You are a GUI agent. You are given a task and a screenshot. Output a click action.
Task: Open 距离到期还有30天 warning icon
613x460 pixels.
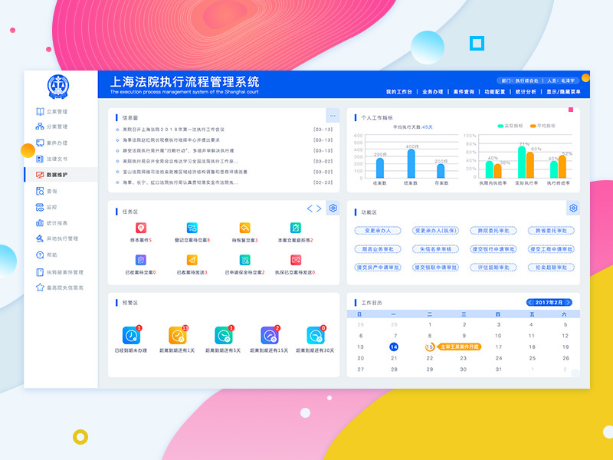point(316,336)
